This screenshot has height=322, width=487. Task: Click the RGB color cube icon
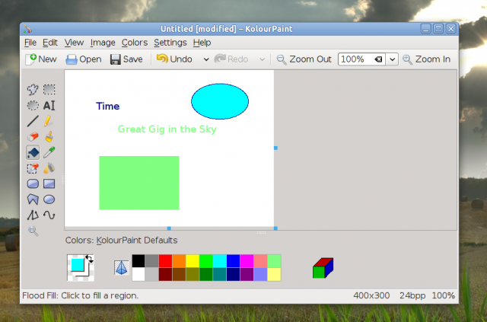pyautogui.click(x=323, y=268)
